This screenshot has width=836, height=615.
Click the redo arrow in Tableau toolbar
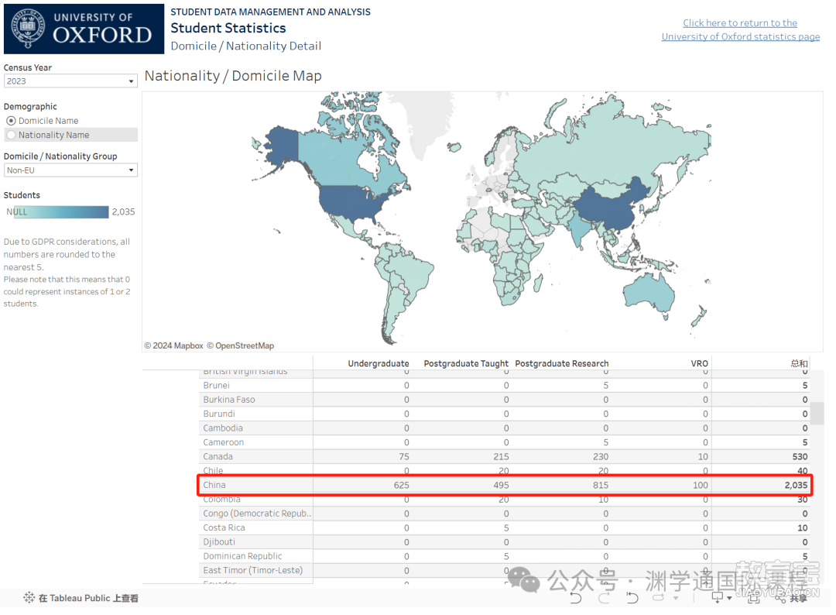604,598
